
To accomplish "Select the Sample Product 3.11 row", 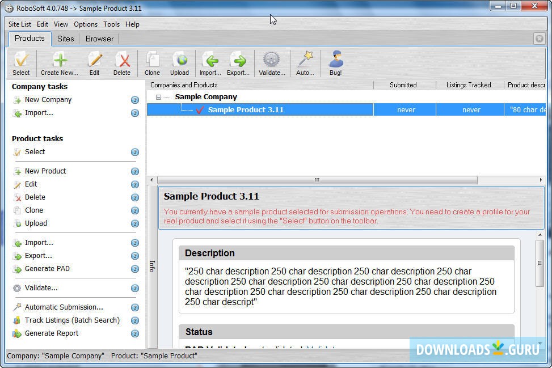I will [x=346, y=110].
